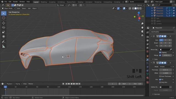The height and width of the screenshot is (99, 176).
Task: Switch to the Shading workspace tab
Action: [81, 2]
